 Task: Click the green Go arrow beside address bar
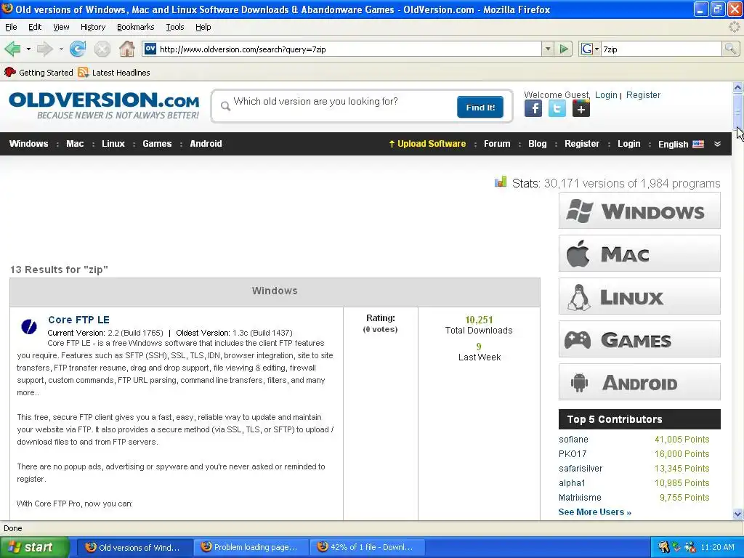(x=564, y=49)
